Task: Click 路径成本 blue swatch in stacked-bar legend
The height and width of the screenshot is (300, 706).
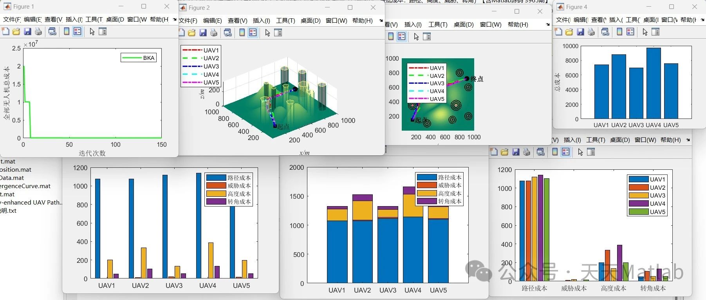Action: tap(426, 177)
